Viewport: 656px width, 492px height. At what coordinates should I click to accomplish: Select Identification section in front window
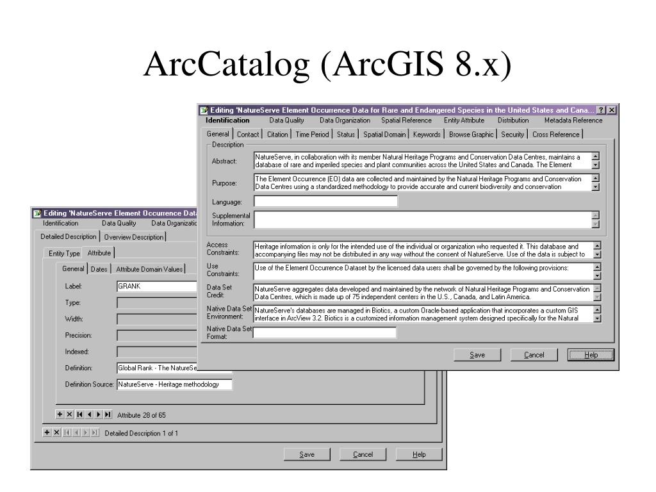227,120
